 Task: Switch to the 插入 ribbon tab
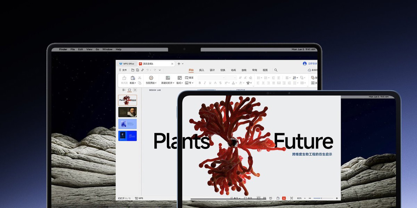(x=202, y=70)
